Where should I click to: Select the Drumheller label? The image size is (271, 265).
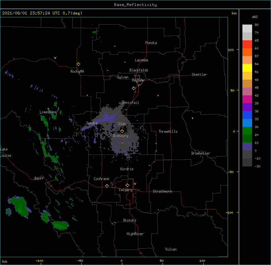point(201,153)
